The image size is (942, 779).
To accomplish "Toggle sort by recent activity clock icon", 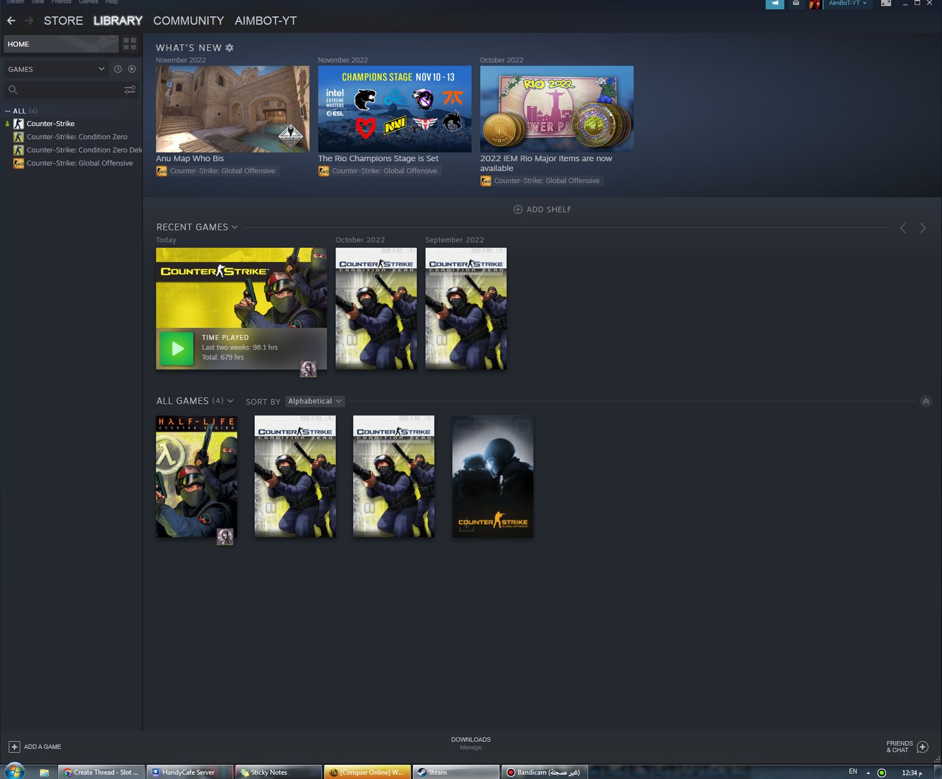I will tap(118, 69).
